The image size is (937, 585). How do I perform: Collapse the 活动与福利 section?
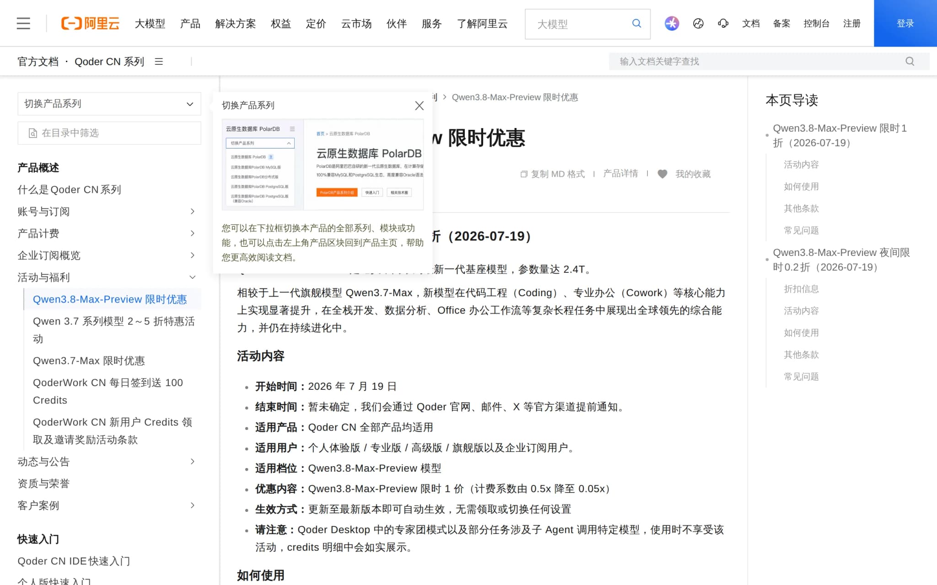[193, 277]
